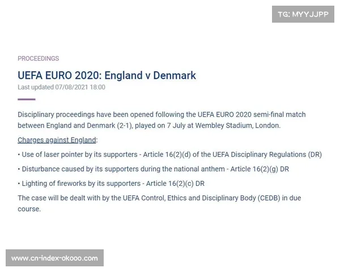
Task: Click the TG: MYYJJPP badge
Action: pos(303,14)
